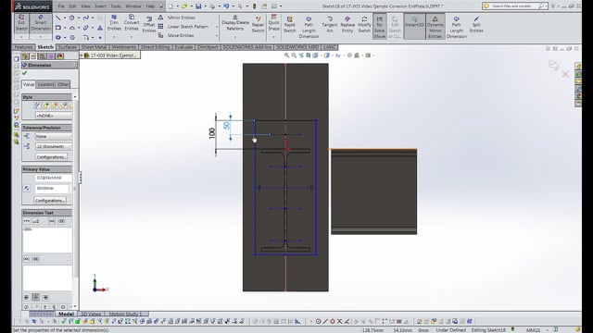
Task: Expand the Line tool dropdown arrow
Action: tap(65, 18)
